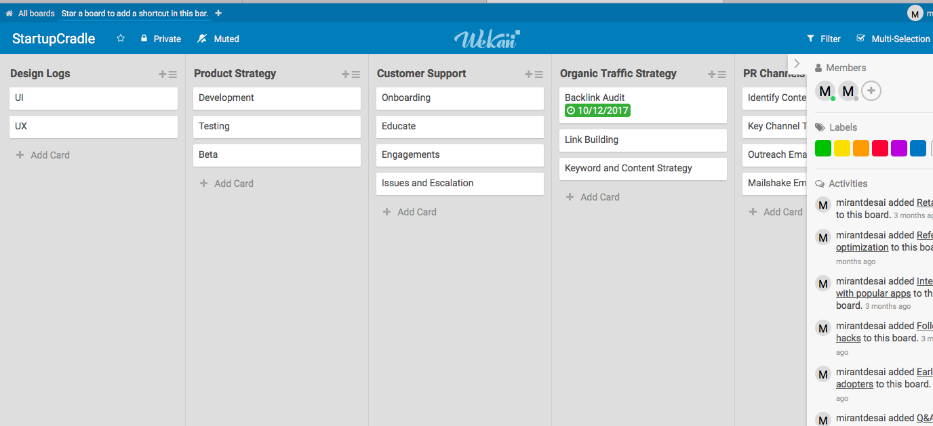
Task: Add Card in PR Channels list
Action: point(776,212)
